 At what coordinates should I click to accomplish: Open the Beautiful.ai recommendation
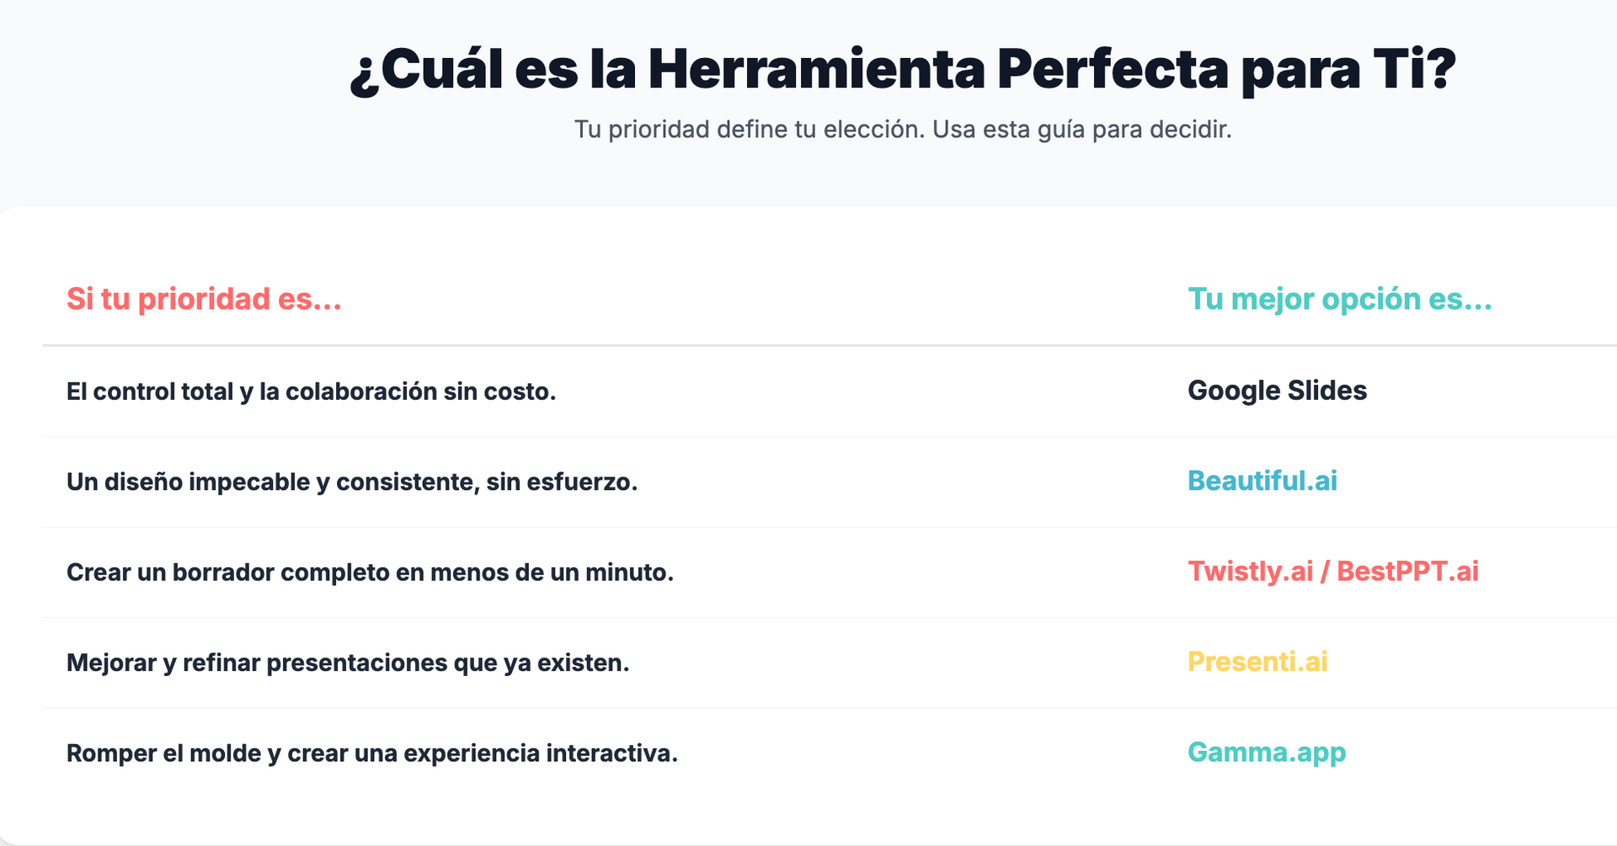1262,481
